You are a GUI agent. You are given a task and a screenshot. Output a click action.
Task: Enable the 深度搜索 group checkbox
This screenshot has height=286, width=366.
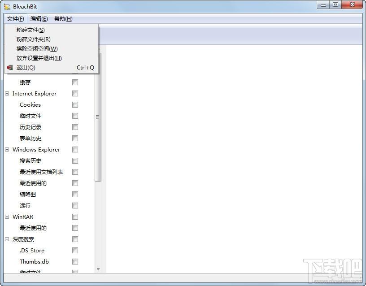coord(75,239)
